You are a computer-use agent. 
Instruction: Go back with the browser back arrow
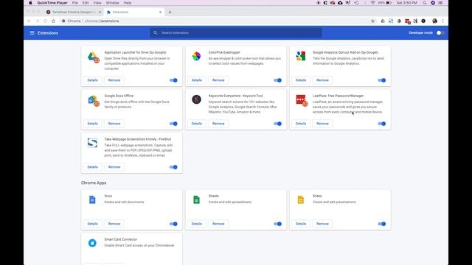(x=29, y=21)
